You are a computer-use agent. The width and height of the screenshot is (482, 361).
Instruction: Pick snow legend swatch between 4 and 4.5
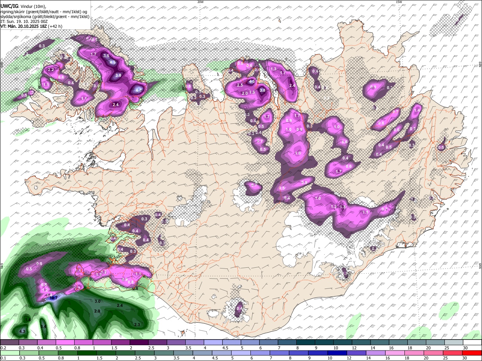click(213, 343)
